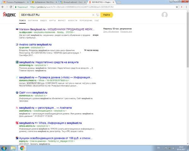Close the Добавление / Все Отзывы tab

56,2
